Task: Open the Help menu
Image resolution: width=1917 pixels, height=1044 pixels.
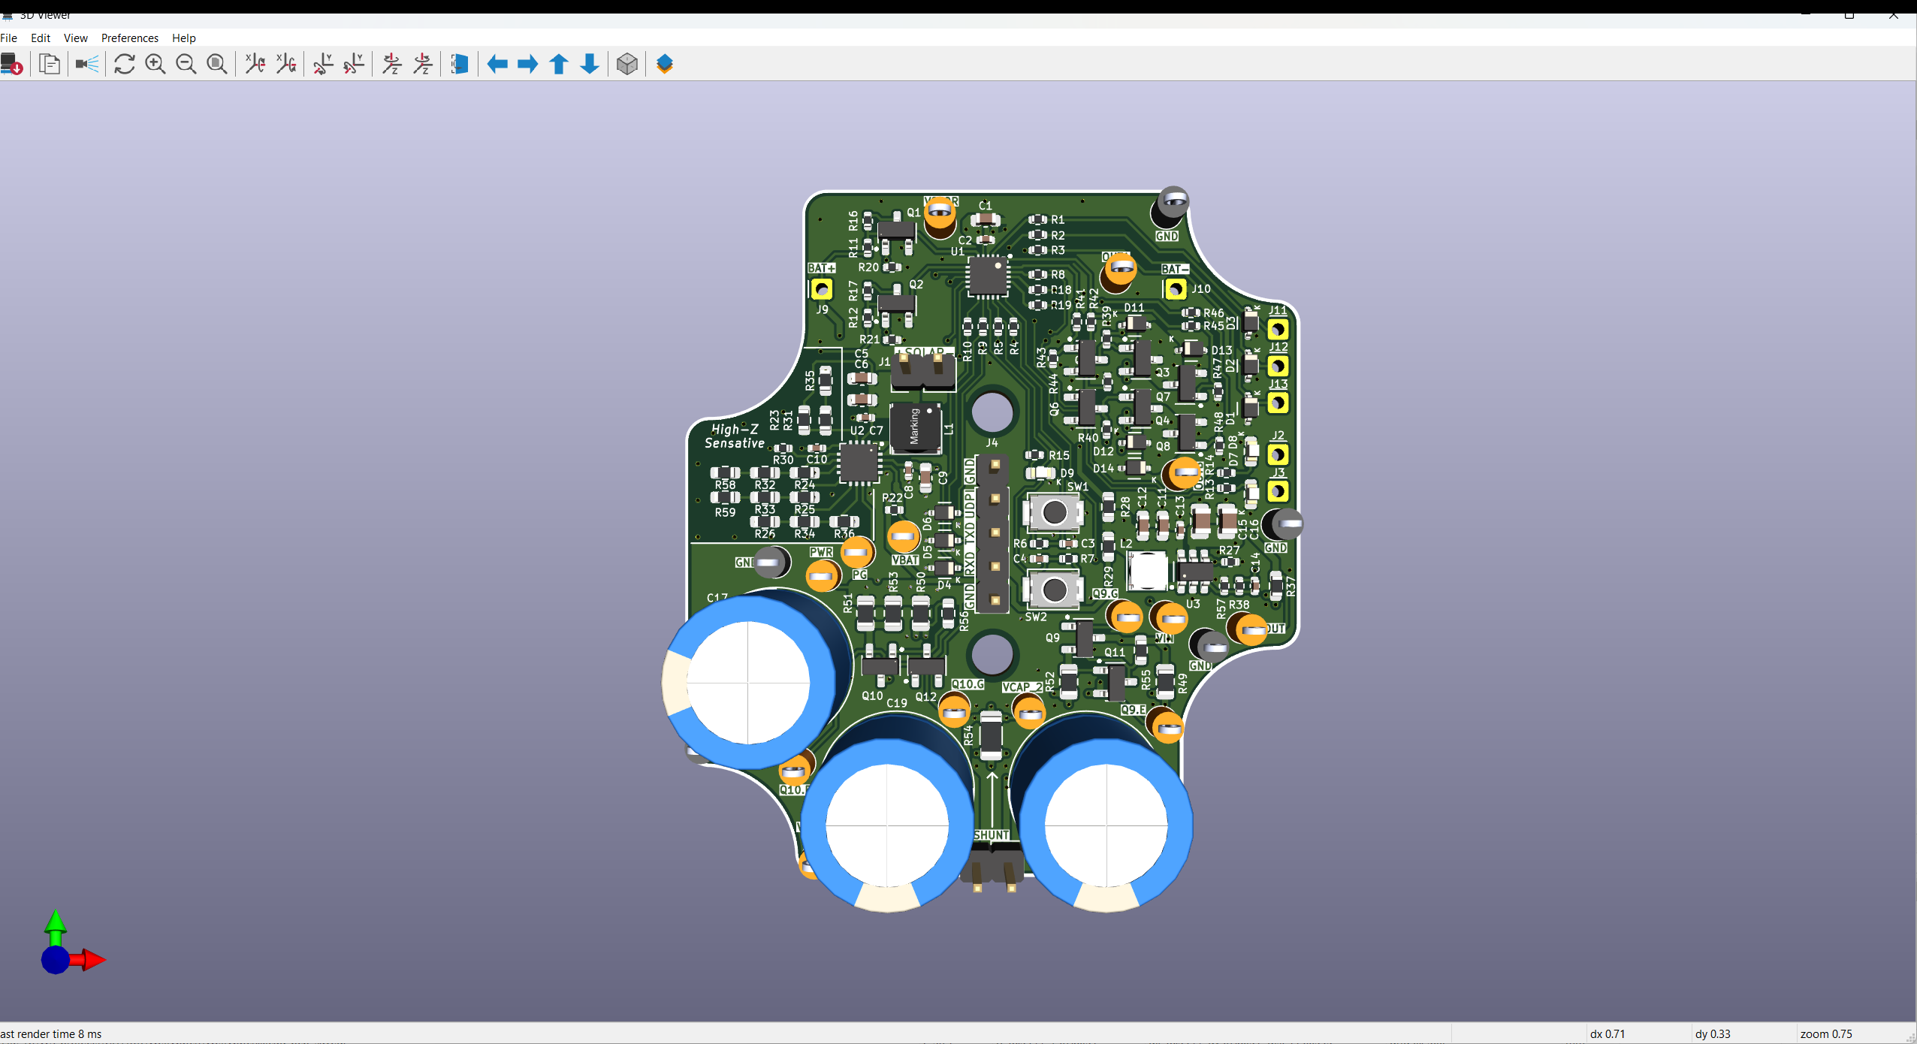Action: point(183,38)
